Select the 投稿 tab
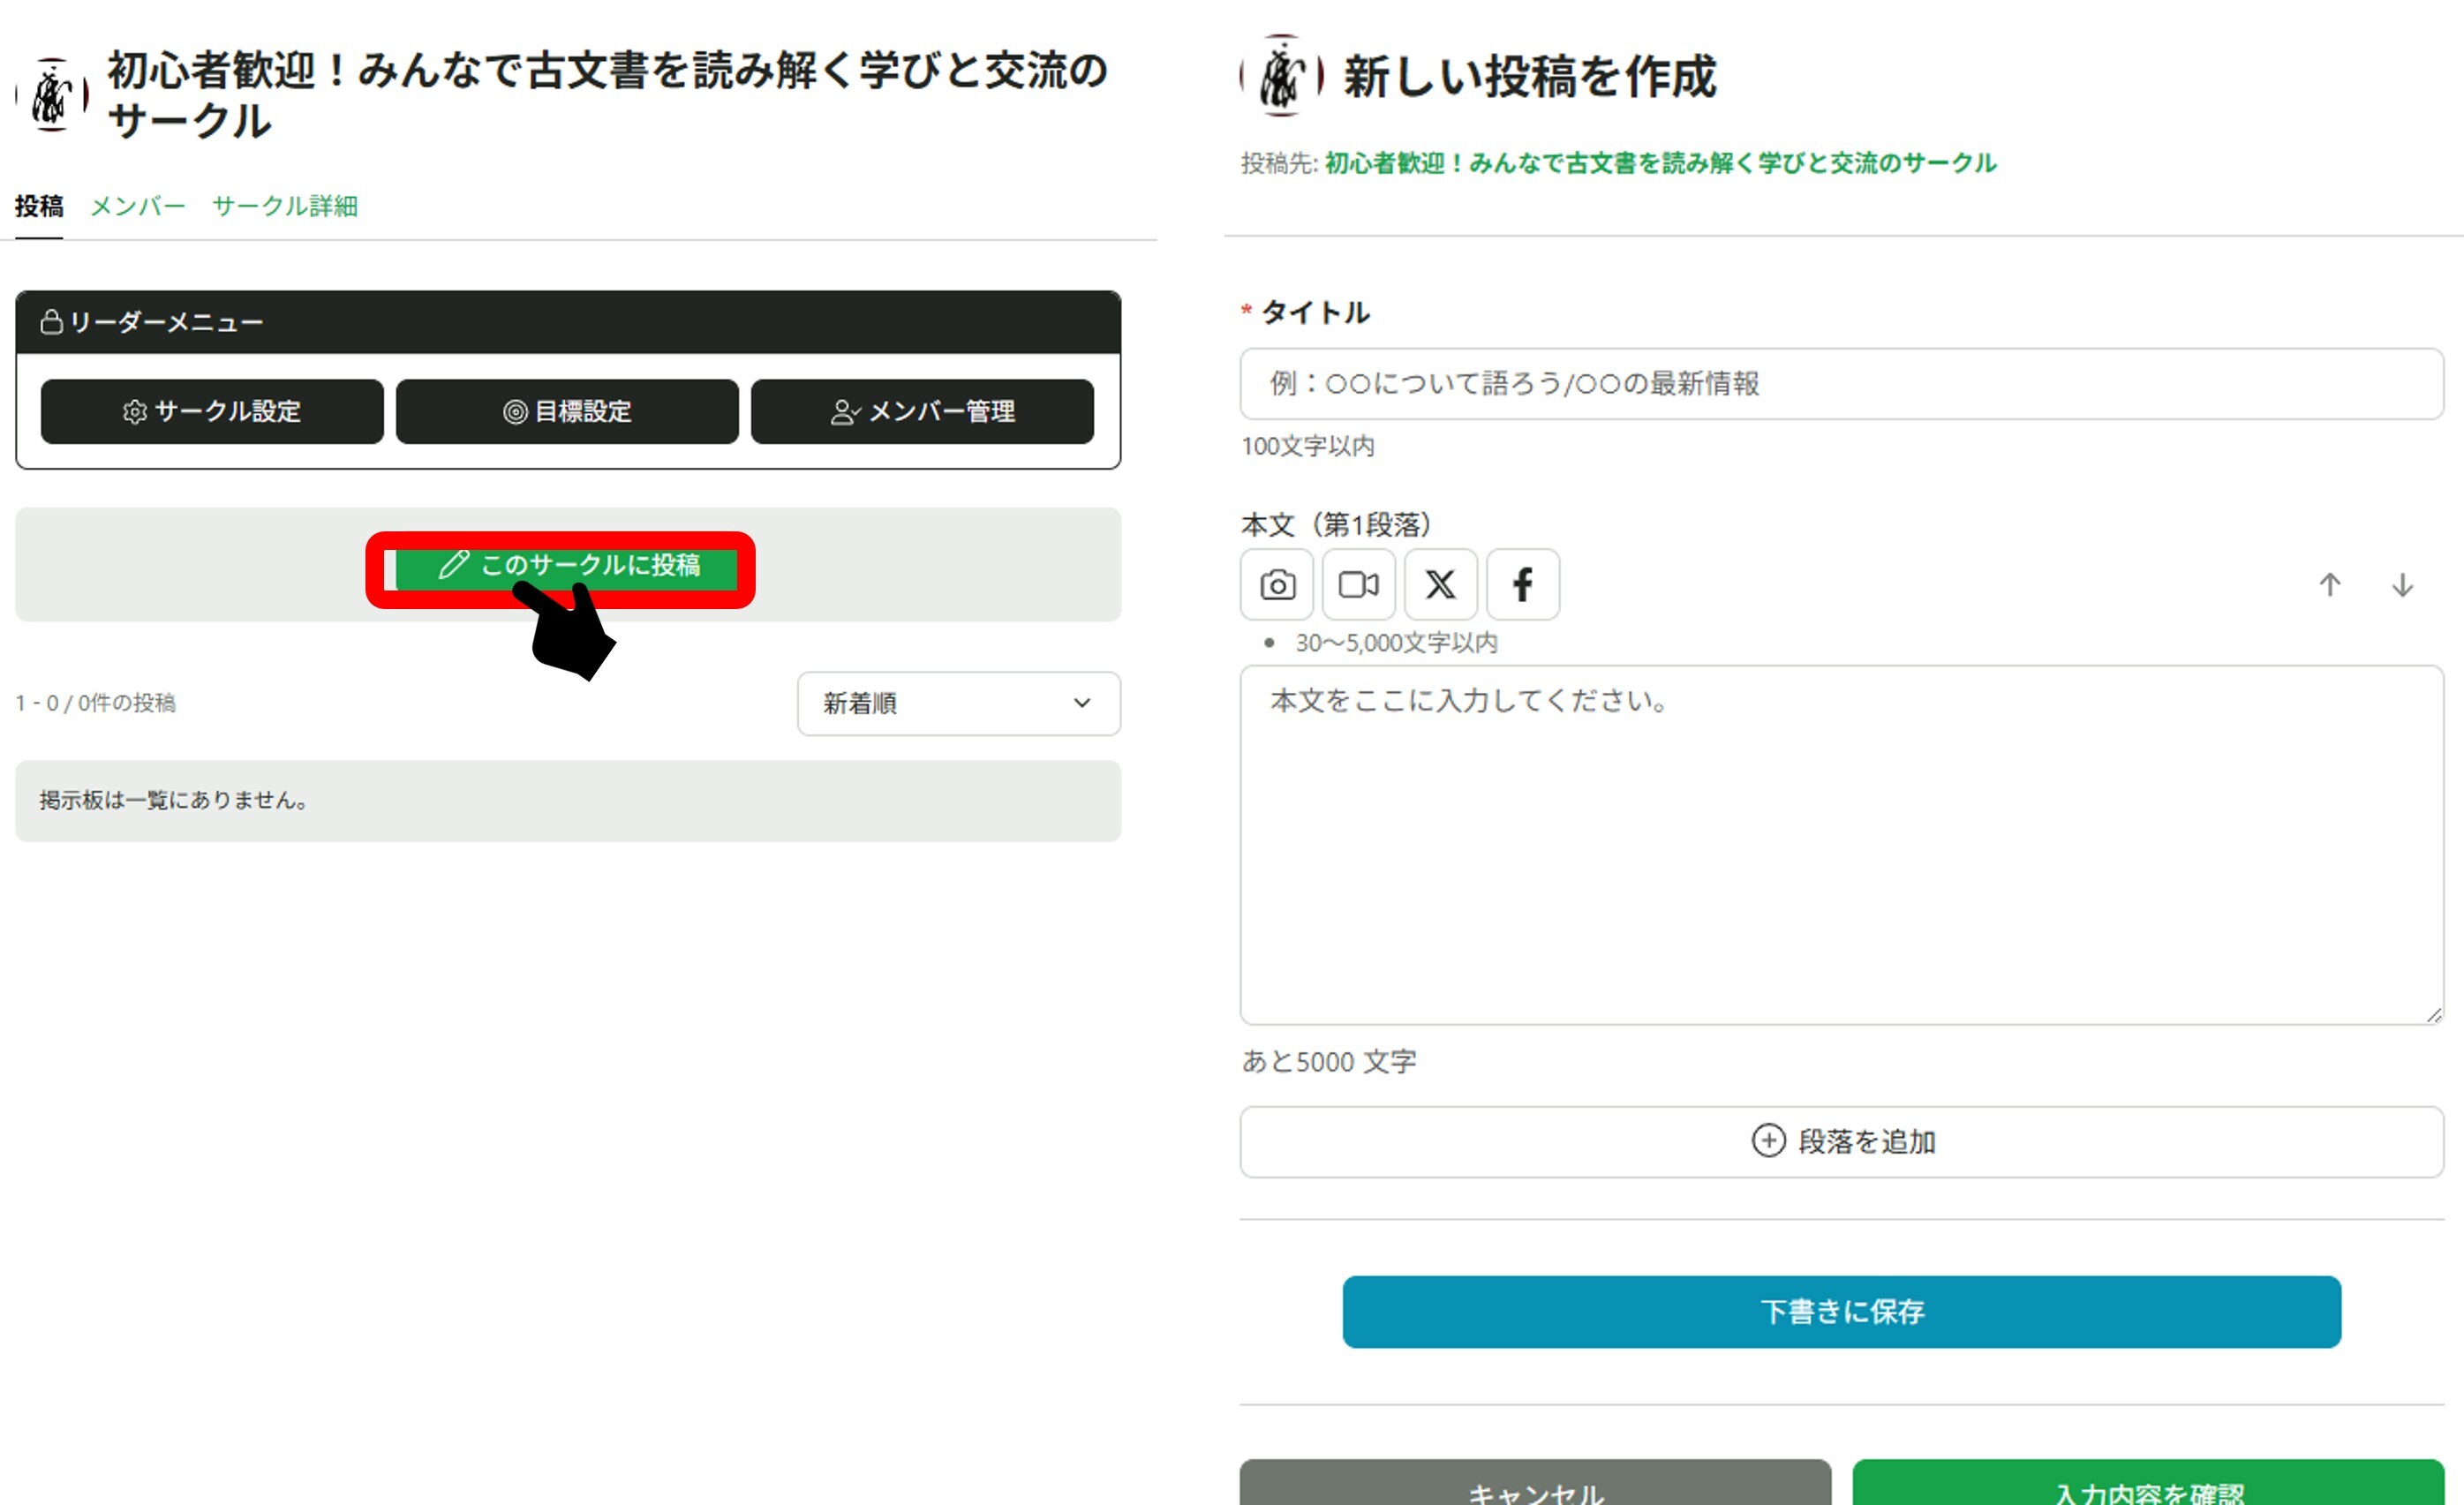2464x1505 pixels. 39,206
